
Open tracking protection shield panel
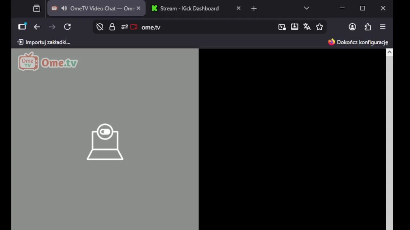pos(100,27)
